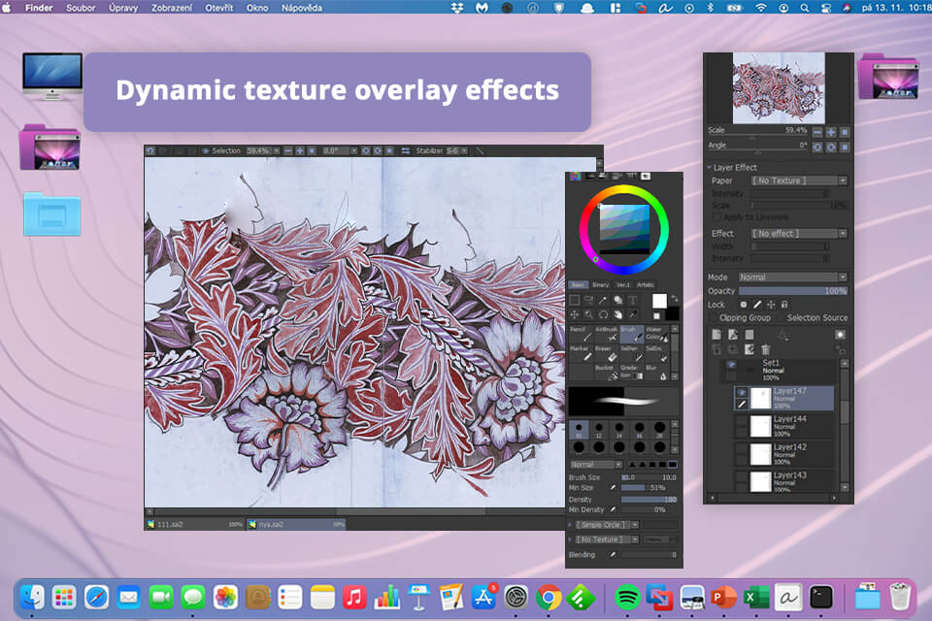932x621 pixels.
Task: Delete the selected layer with the trash icon
Action: pos(765,349)
